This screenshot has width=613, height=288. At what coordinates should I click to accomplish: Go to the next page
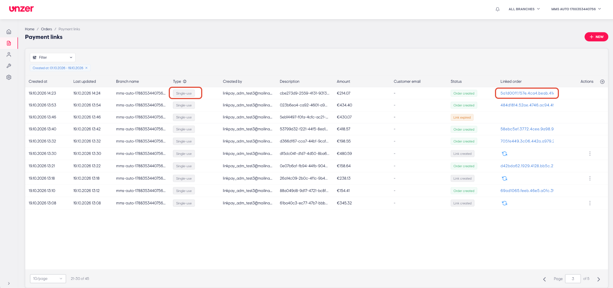point(599,279)
